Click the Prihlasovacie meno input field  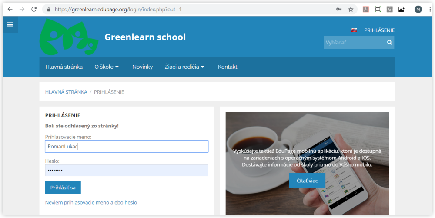tap(127, 147)
